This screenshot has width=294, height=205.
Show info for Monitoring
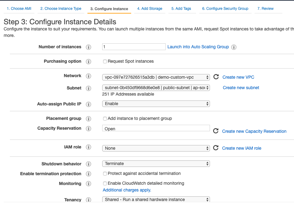(88, 184)
